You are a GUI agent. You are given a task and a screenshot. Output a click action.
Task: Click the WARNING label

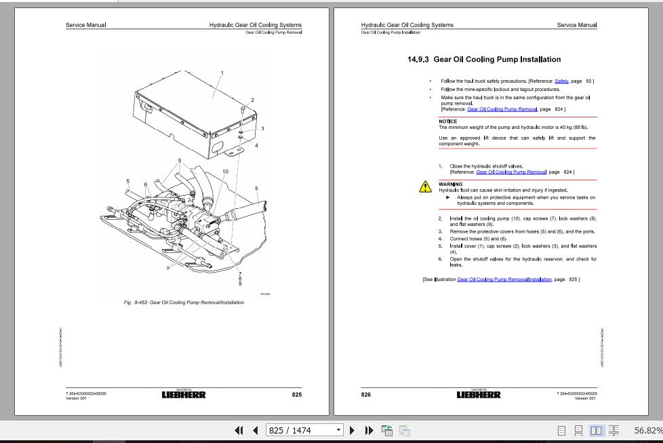coord(451,185)
